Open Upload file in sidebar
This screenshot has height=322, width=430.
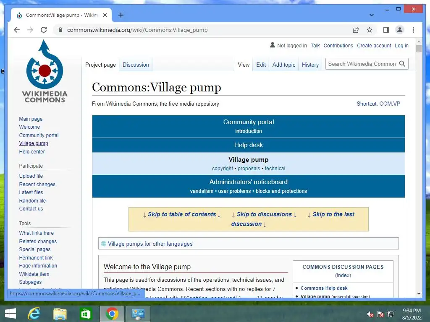click(31, 176)
